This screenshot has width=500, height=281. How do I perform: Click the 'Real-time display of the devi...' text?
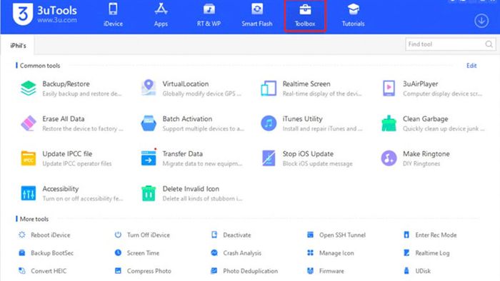click(x=322, y=93)
